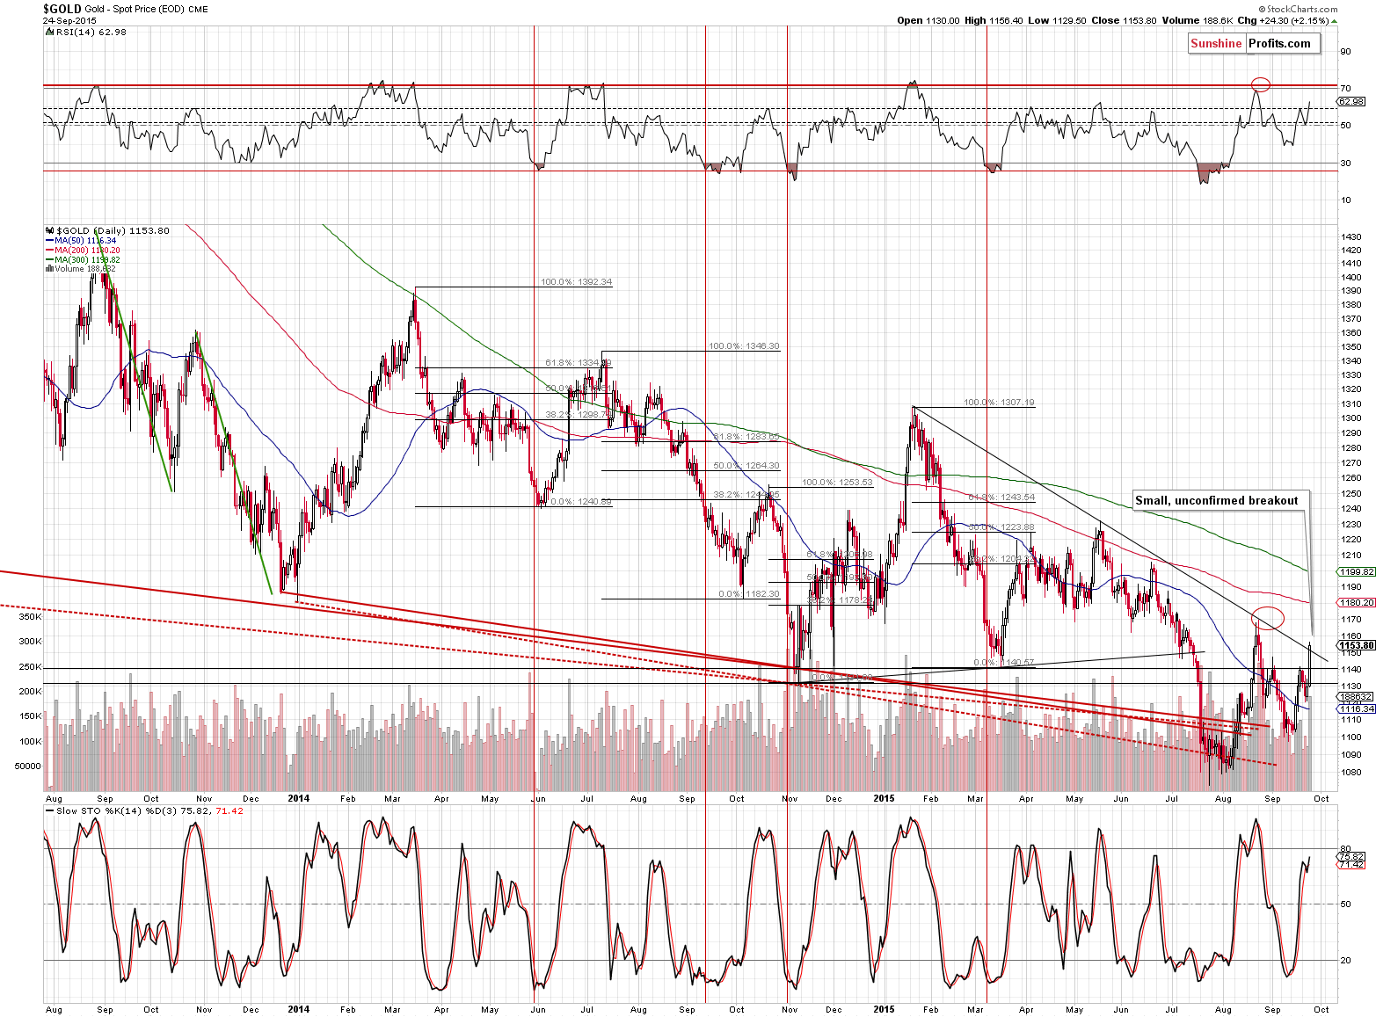1376x1017 pixels.
Task: Click the 350K volume scale label
Action: tap(30, 616)
